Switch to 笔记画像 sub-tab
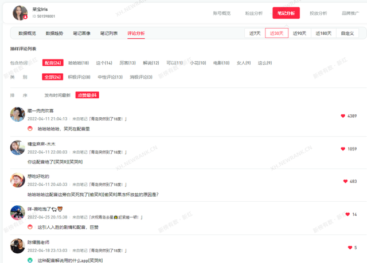Viewport: 367px width, 263px height. coord(81,33)
